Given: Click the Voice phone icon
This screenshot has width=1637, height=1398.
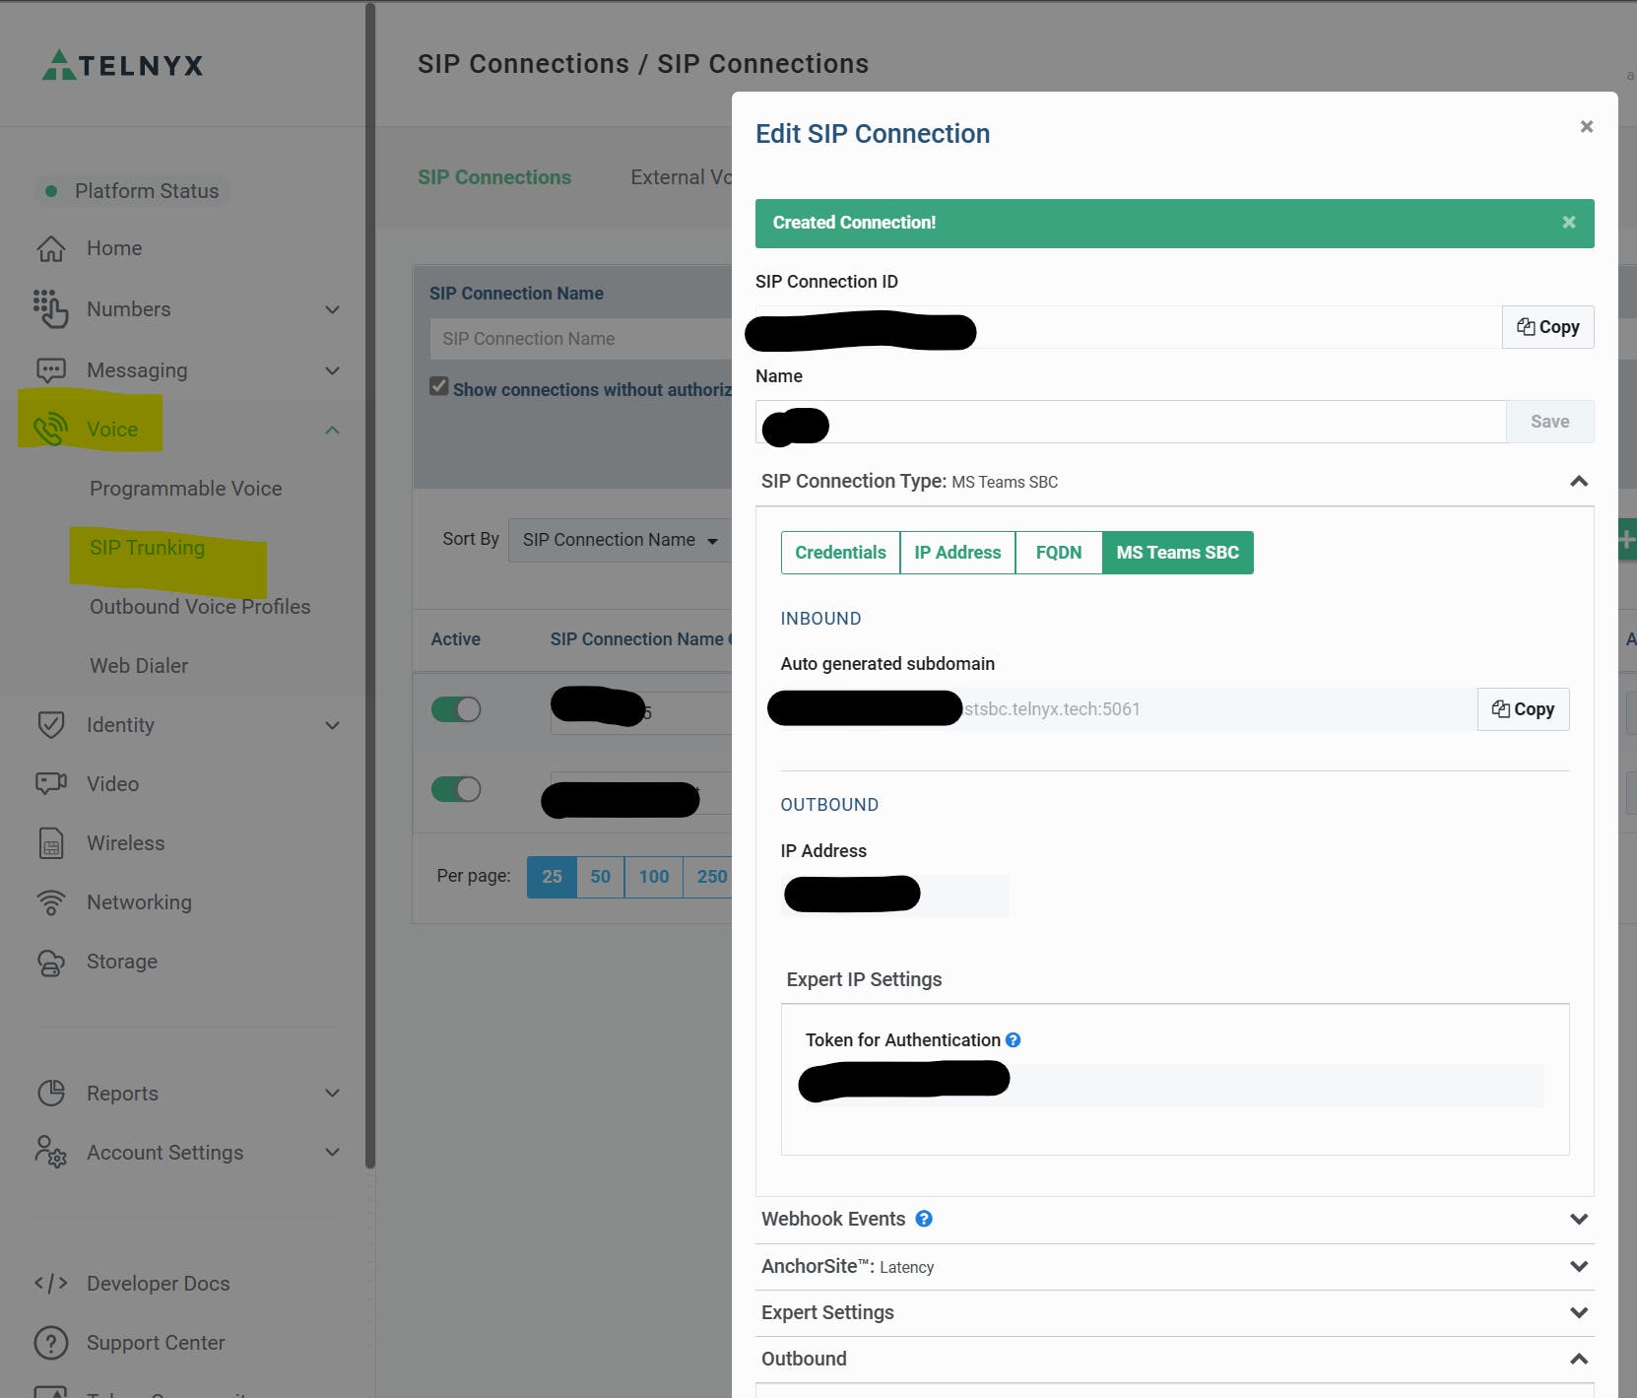Looking at the screenshot, I should [x=50, y=429].
